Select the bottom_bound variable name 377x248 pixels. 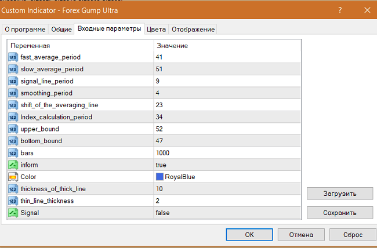pos(41,141)
